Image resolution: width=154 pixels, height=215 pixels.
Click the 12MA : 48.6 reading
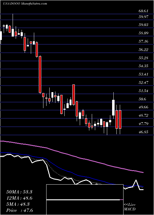[x=19, y=198]
